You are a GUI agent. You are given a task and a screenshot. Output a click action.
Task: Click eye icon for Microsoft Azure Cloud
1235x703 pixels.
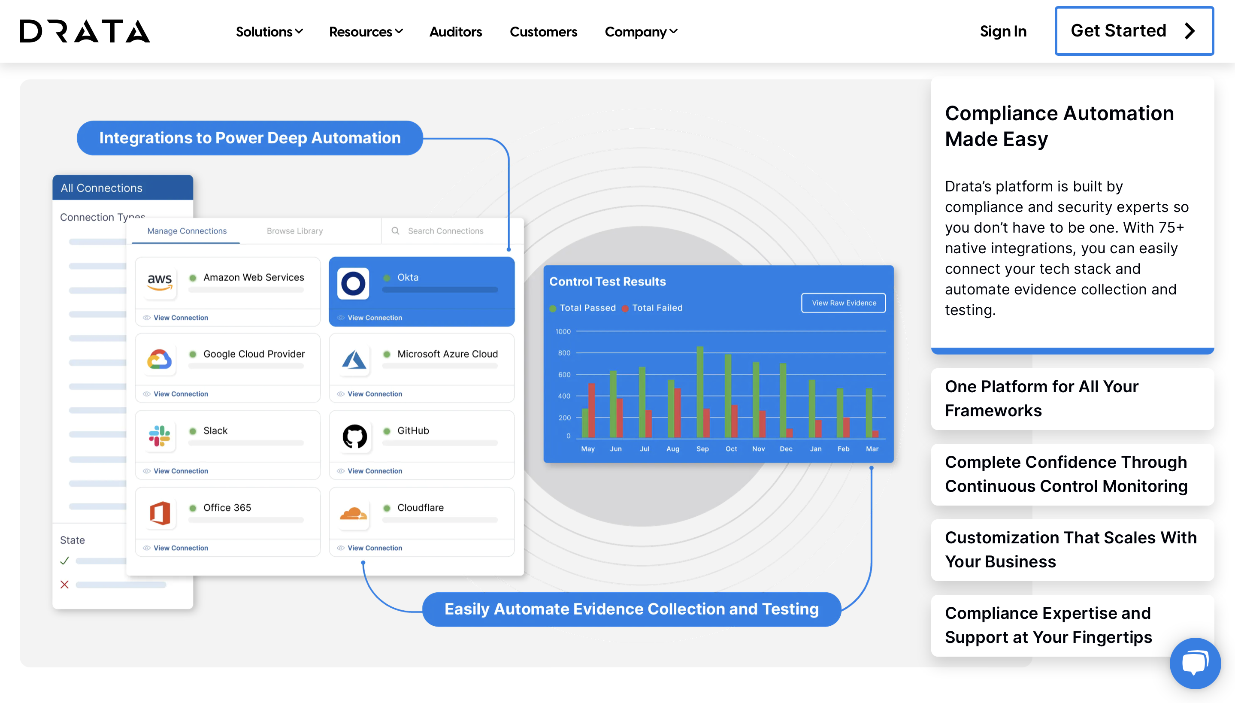pos(341,394)
